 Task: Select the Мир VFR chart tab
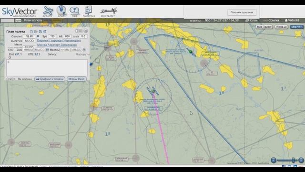click(x=297, y=27)
